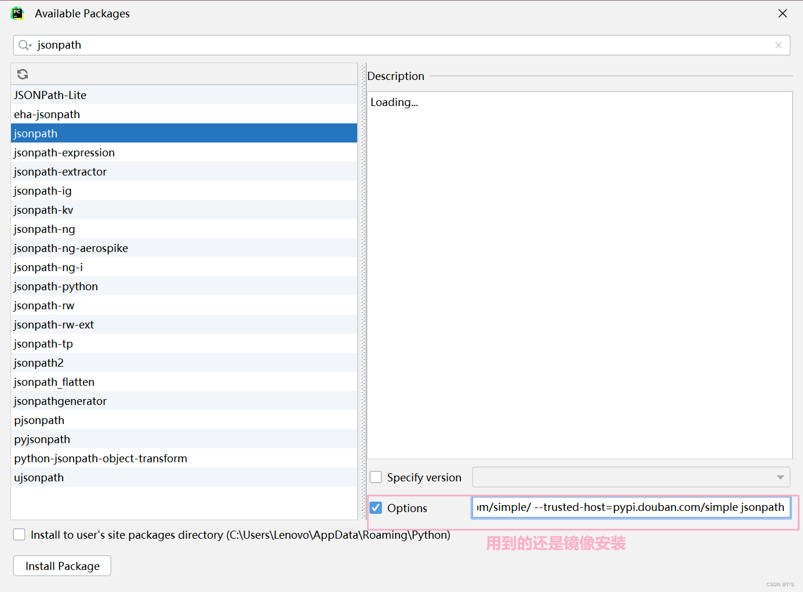Viewport: 803px width, 592px height.
Task: Select jsonpath-extractor package
Action: click(184, 171)
